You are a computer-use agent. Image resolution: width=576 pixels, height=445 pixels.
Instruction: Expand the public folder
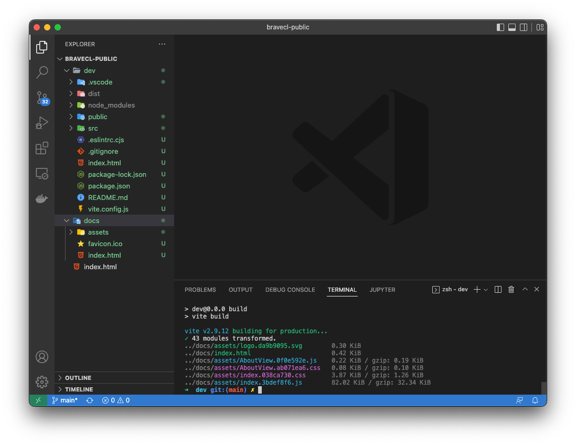[x=114, y=117]
